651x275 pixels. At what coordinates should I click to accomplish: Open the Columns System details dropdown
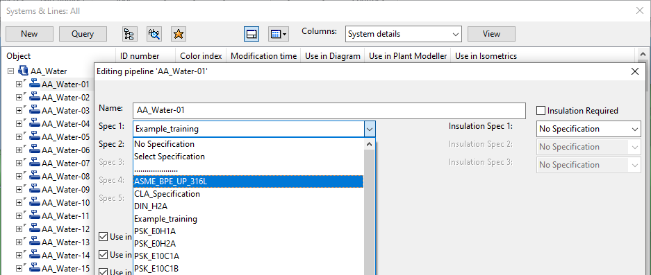point(403,34)
